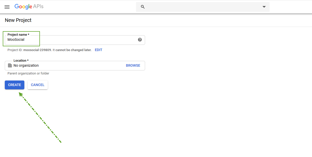
Task: Open the hamburger navigation menu
Action: pos(7,7)
